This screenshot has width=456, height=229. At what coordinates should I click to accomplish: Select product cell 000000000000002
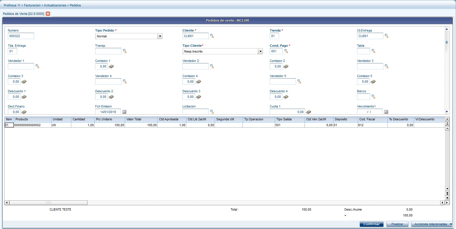32,125
